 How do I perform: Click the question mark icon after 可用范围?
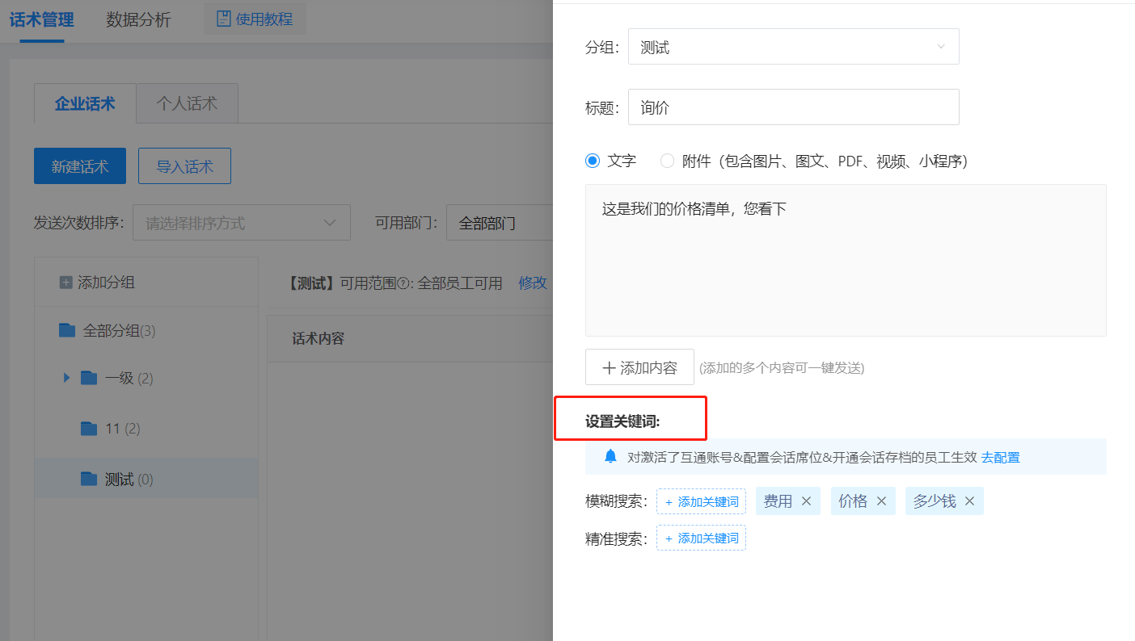pos(402,283)
